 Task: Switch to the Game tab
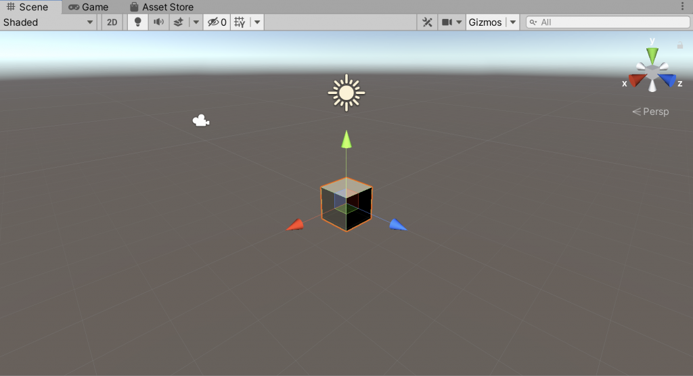click(x=89, y=7)
